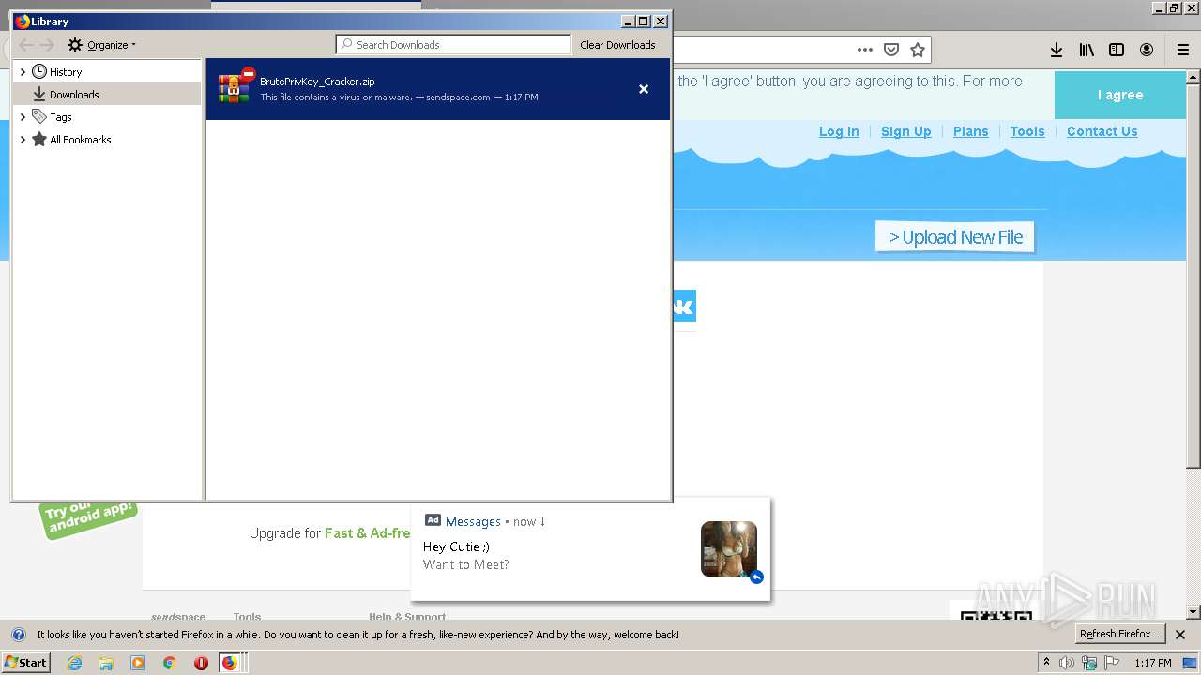Open the Tools link

1027,131
